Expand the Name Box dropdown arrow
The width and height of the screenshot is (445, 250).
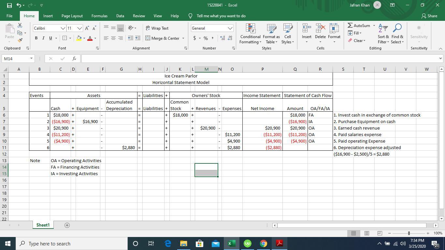click(x=31, y=59)
